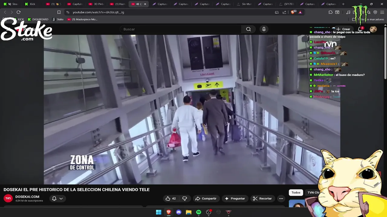
Task: Click the video title text
Action: tap(76, 190)
